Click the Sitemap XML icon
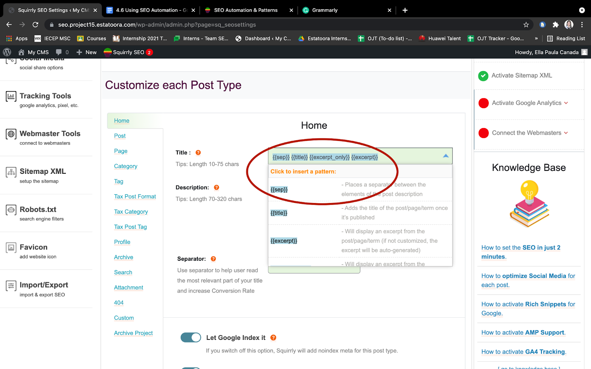Image resolution: width=591 pixels, height=369 pixels. (x=11, y=172)
